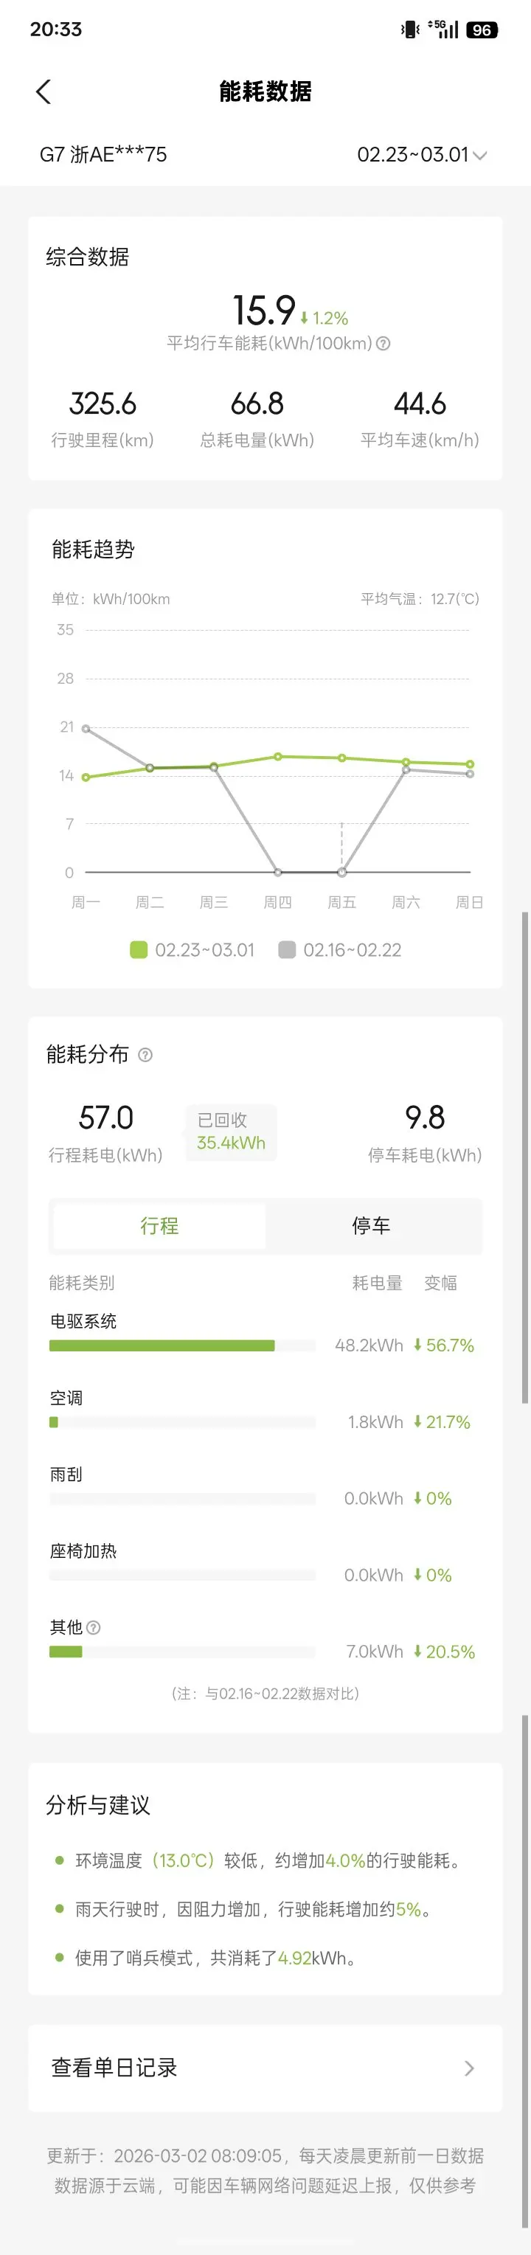Select vehicle G7 浙AE***75
Screen dimensions: 531x2255
[x=103, y=155]
